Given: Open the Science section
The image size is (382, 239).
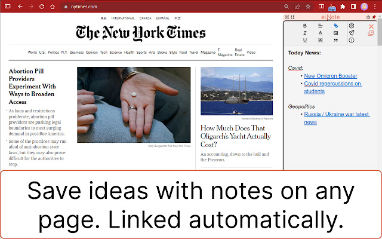Looking at the screenshot, I should coord(115,52).
